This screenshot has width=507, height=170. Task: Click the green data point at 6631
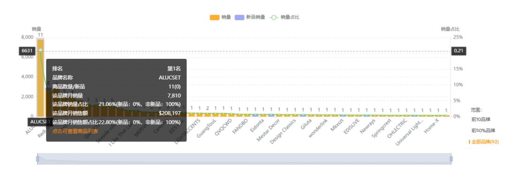coord(40,50)
